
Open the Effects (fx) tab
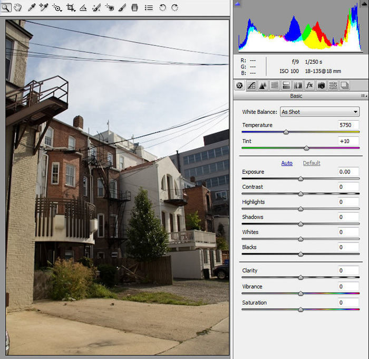coord(309,85)
